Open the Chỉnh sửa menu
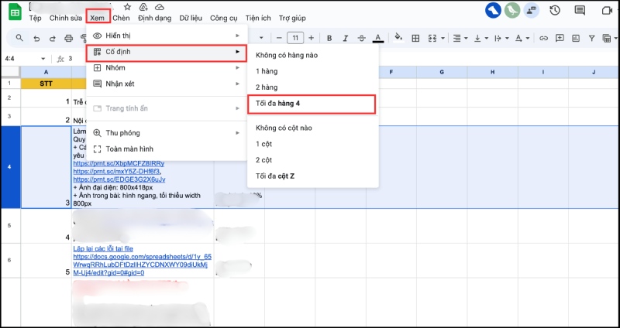This screenshot has height=328, width=620. (66, 18)
